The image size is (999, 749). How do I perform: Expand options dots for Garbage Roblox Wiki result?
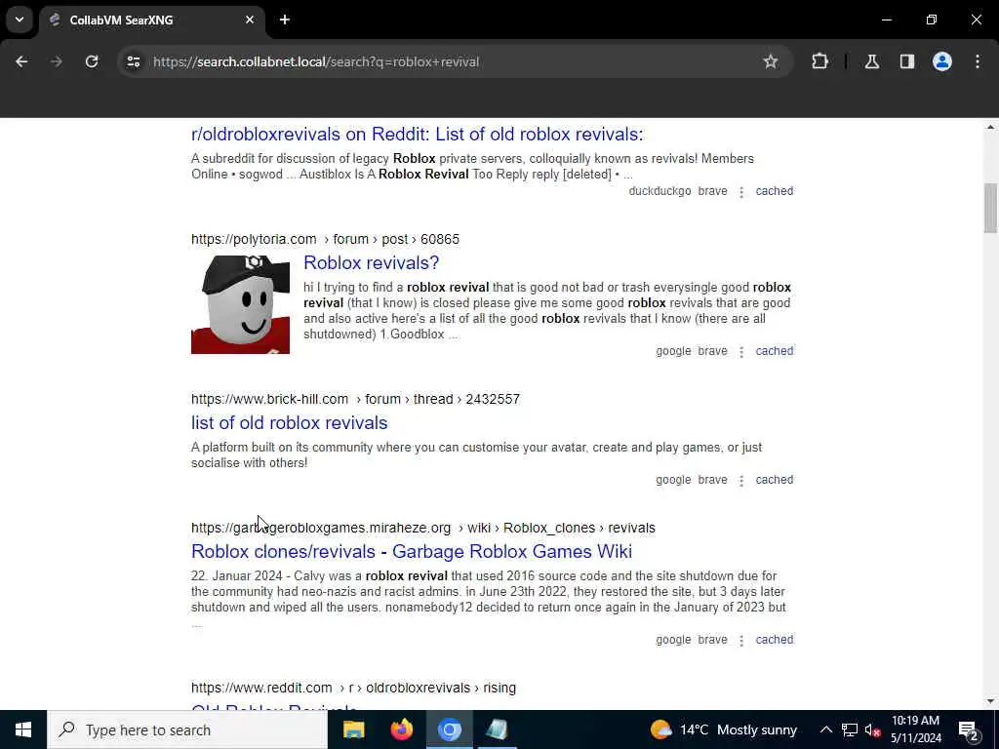click(741, 640)
